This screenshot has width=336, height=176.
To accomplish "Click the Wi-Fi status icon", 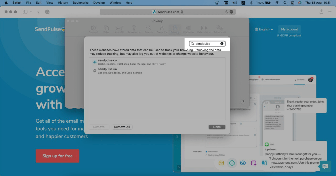I will [277, 3].
